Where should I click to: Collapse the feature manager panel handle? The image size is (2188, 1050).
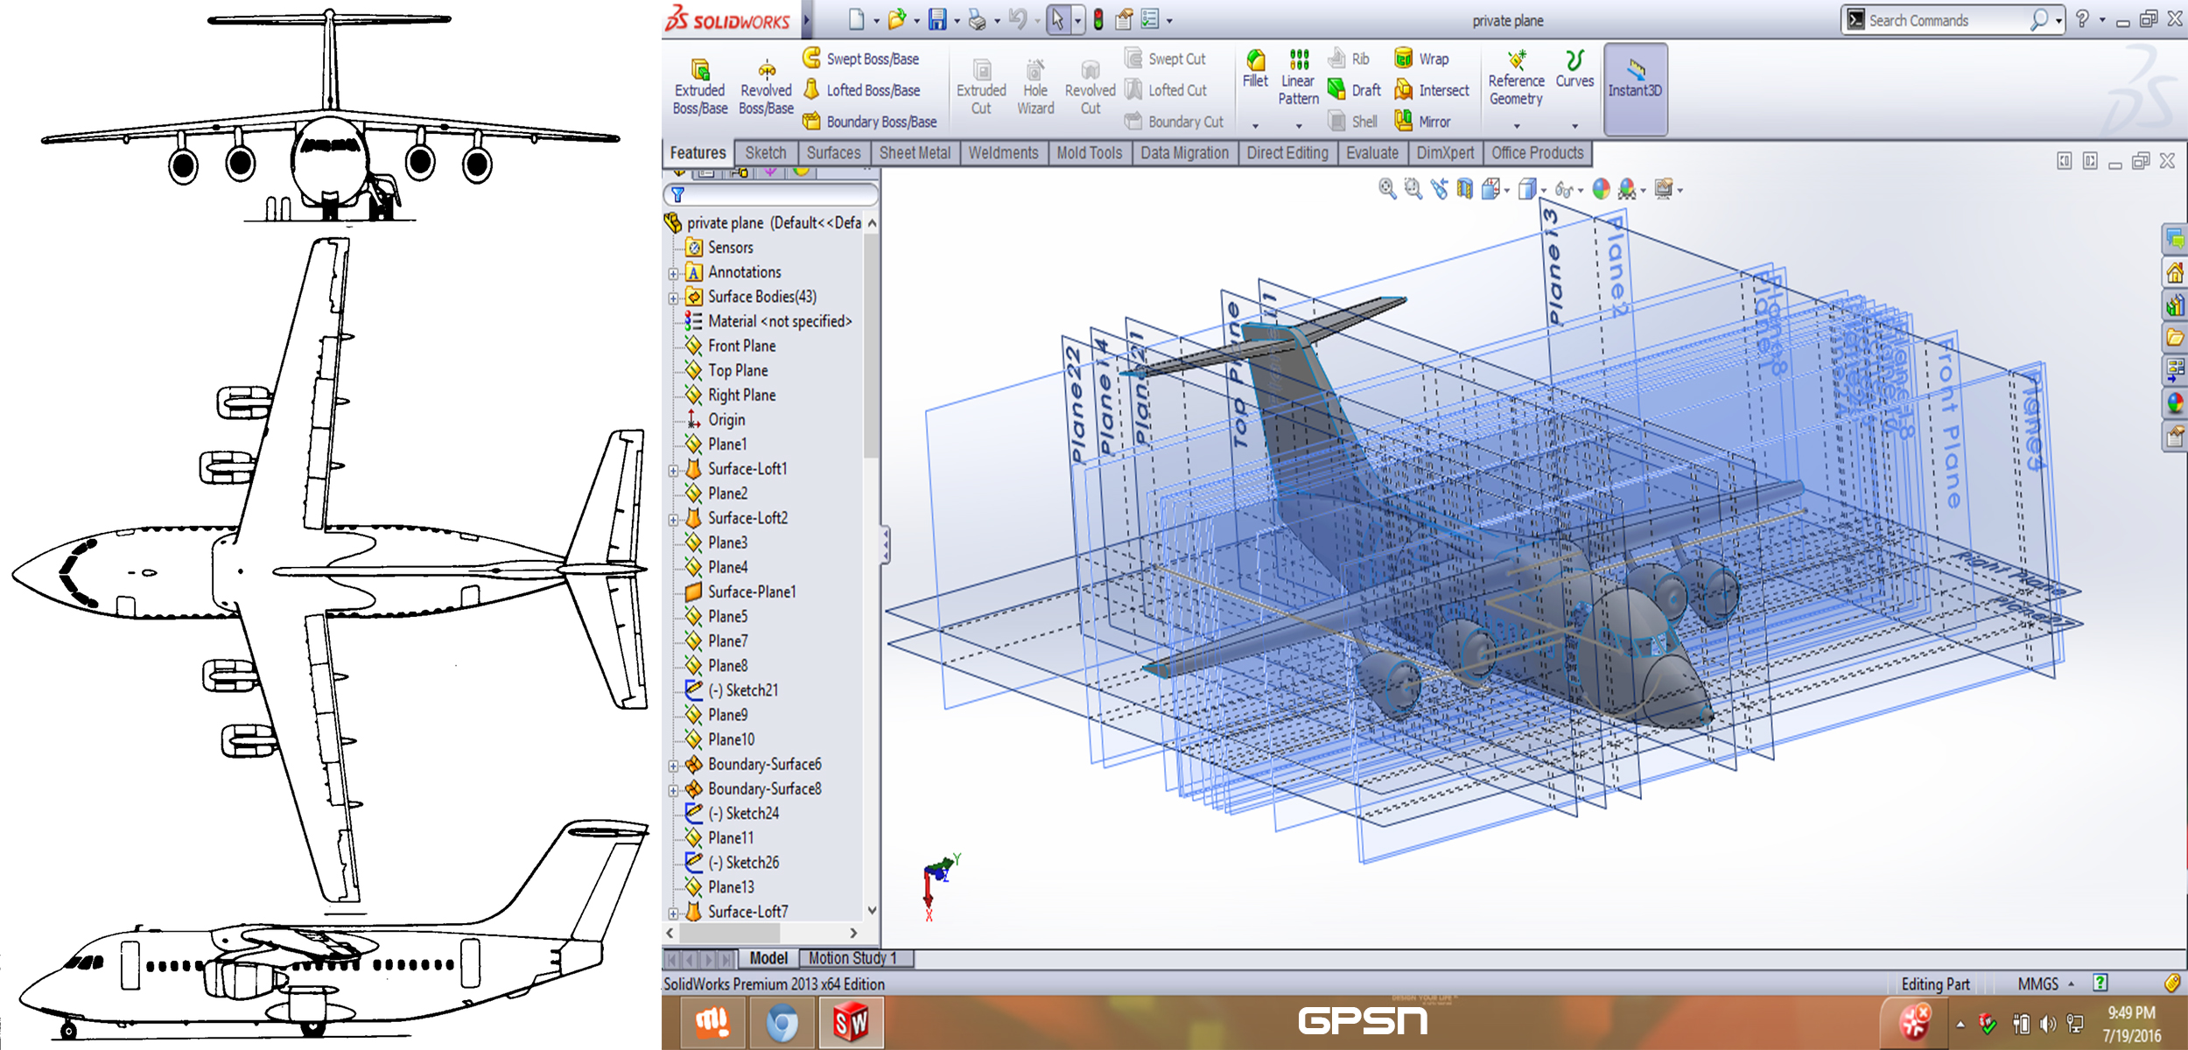[886, 545]
